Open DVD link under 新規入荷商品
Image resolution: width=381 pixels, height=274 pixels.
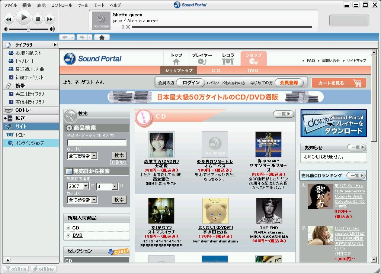tap(77, 235)
